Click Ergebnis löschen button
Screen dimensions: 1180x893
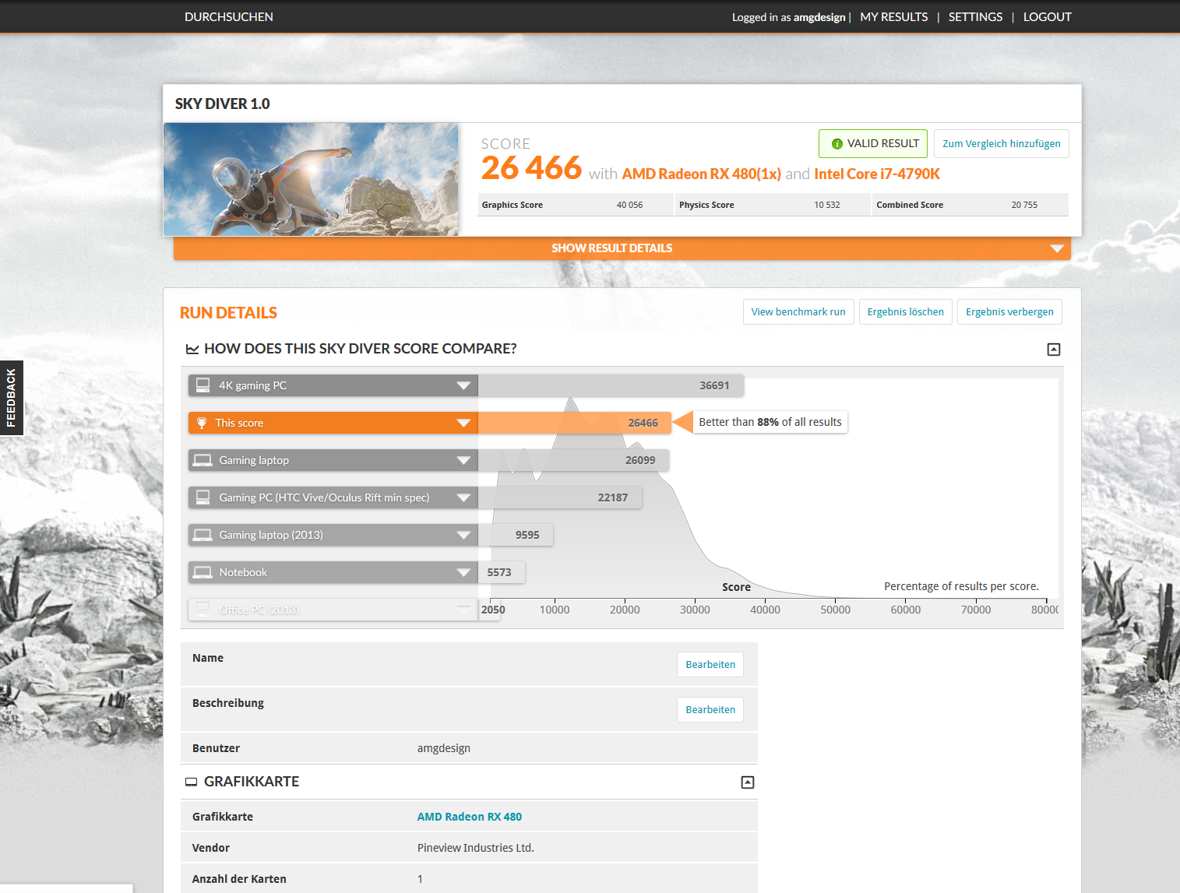905,311
